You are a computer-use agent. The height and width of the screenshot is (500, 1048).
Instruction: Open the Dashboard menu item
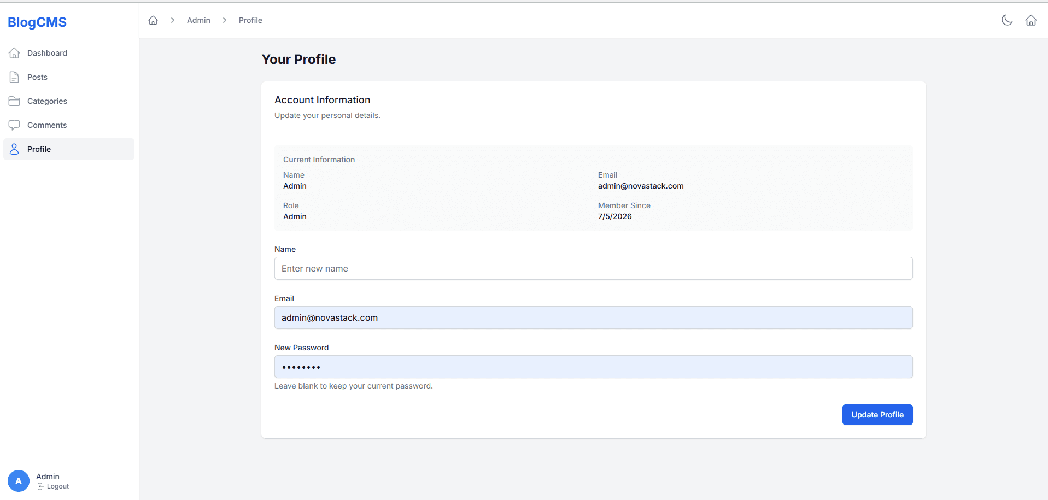[69, 53]
